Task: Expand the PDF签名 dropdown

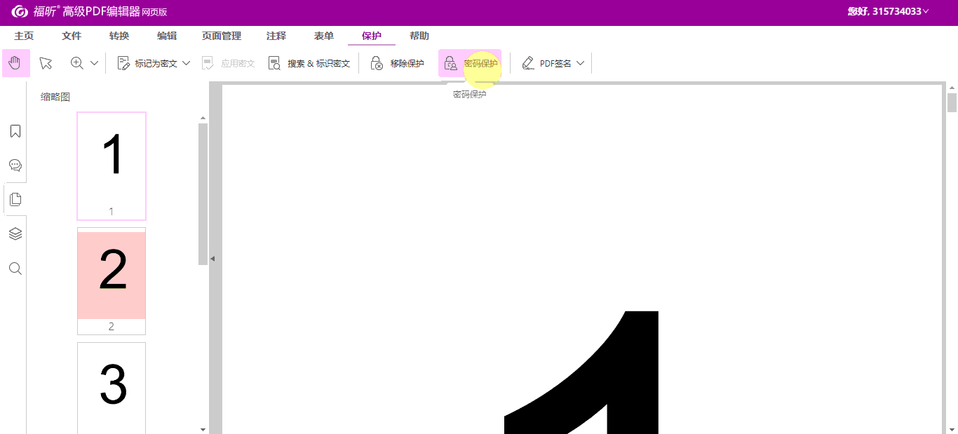Action: 580,63
